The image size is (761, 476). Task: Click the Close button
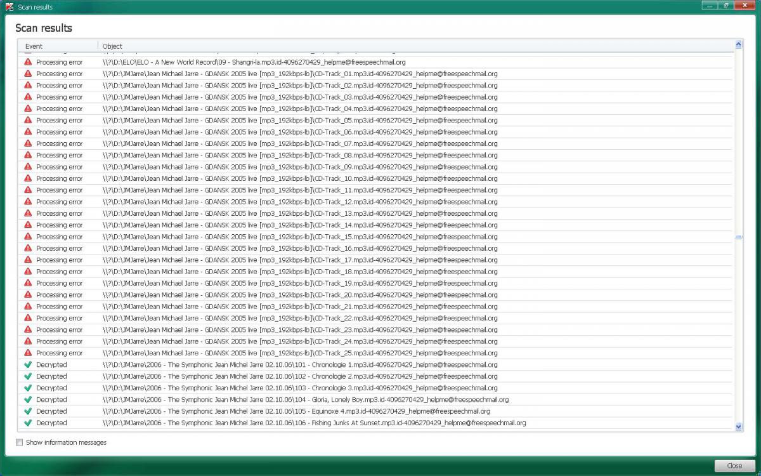coord(734,465)
